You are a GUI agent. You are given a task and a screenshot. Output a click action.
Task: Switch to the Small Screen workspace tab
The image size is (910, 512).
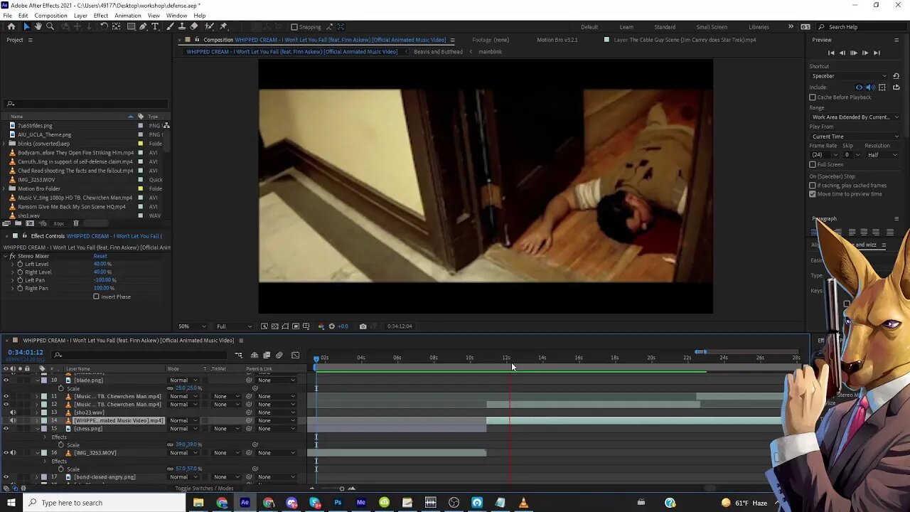[712, 27]
